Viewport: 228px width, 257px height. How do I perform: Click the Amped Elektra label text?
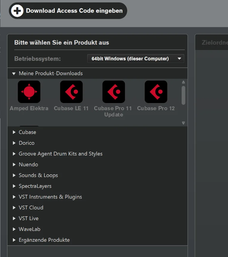[29, 108]
